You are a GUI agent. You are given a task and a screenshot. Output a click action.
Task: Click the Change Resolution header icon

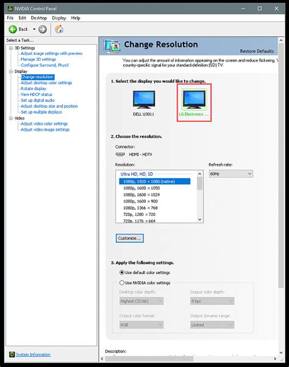[113, 46]
